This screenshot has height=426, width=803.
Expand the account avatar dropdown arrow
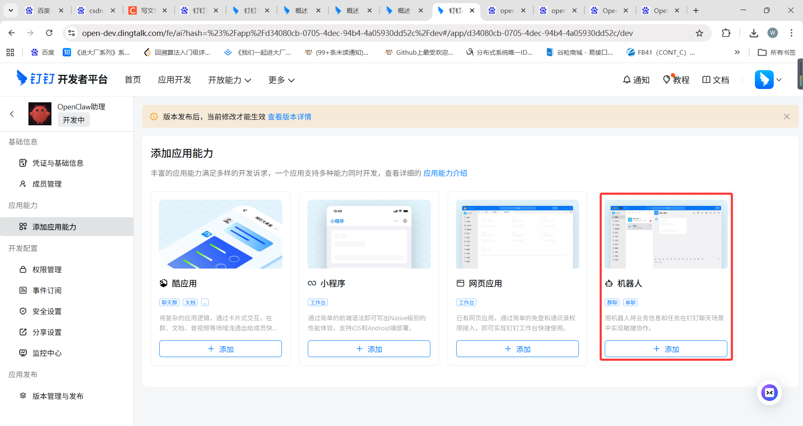coord(779,80)
